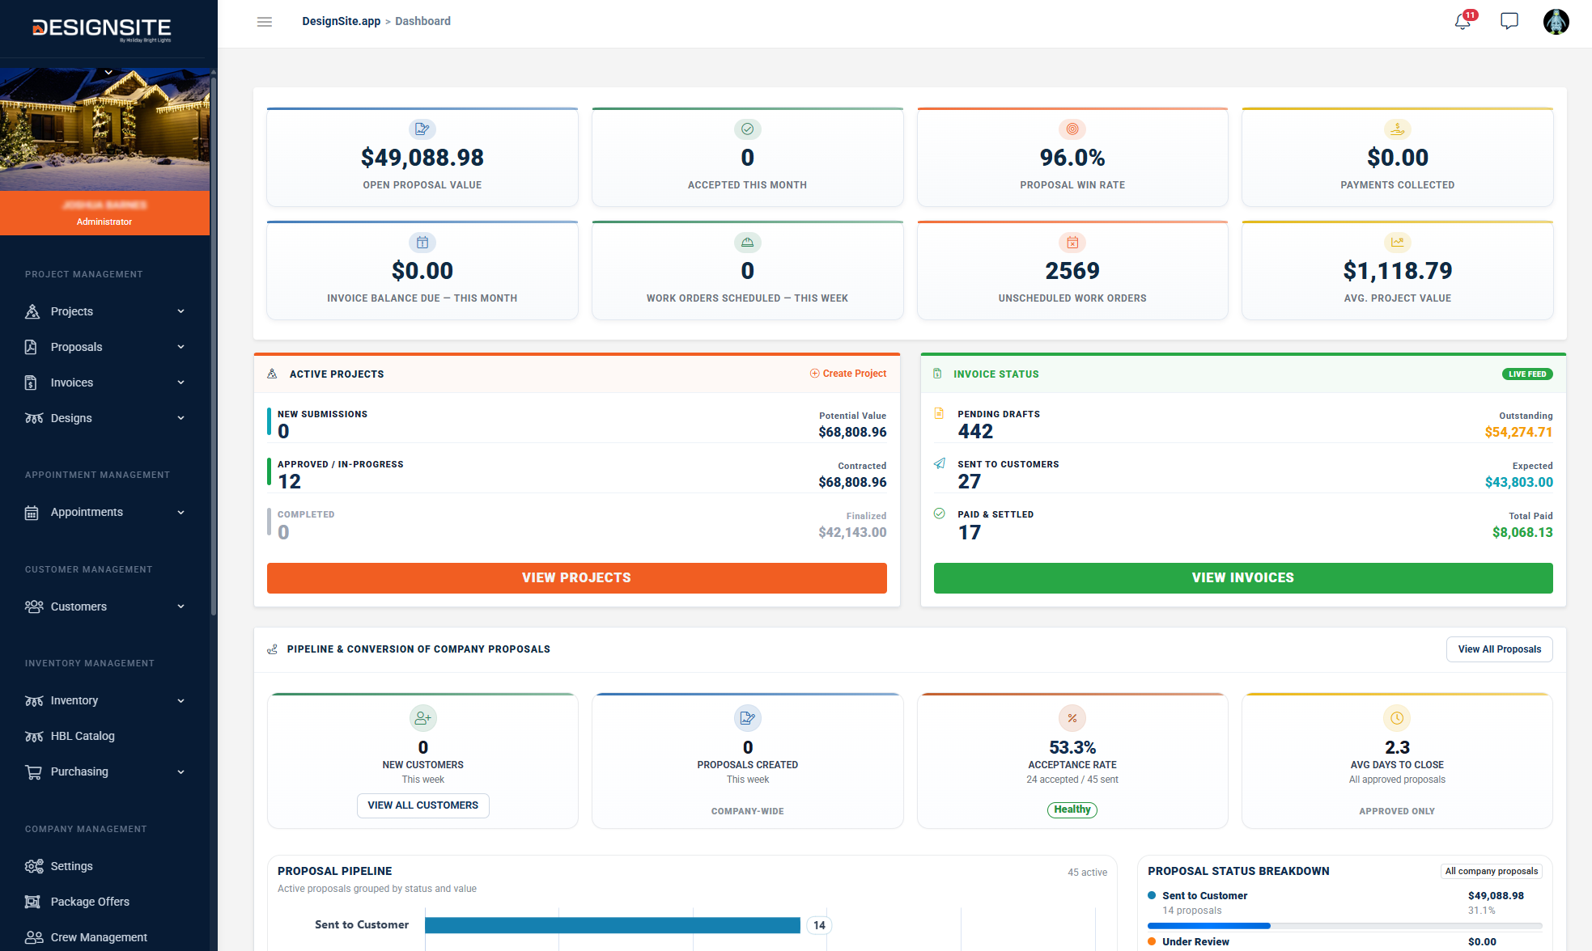
Task: Click the All company proposals tag
Action: [1491, 871]
